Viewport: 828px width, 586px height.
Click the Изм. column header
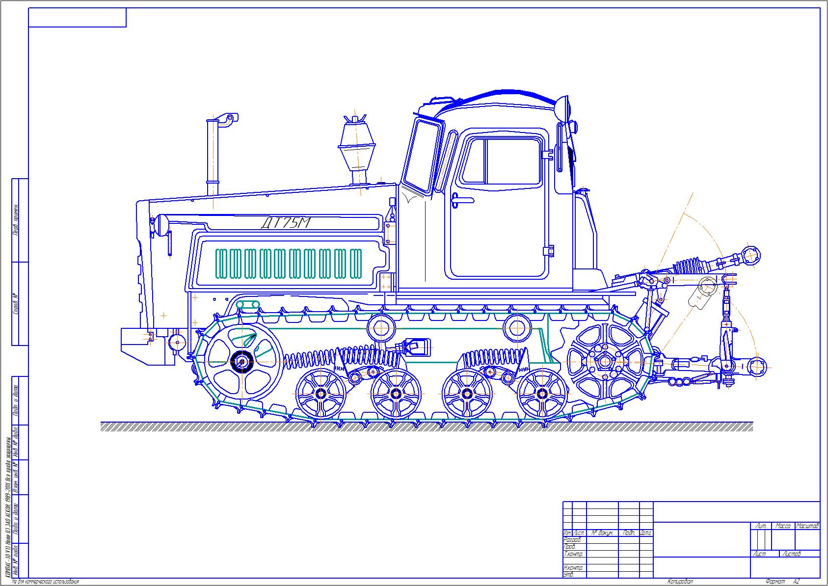567,533
